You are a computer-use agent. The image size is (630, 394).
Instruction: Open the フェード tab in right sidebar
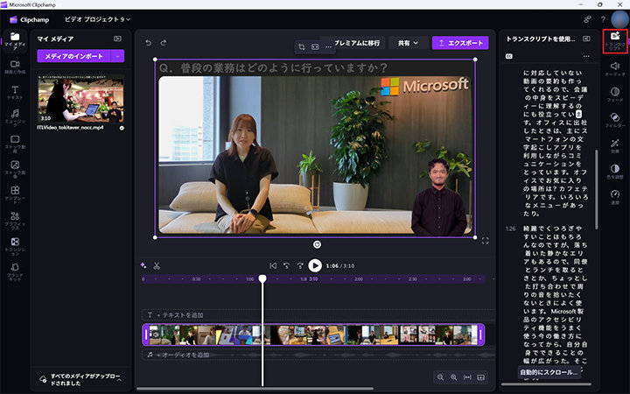[x=615, y=95]
